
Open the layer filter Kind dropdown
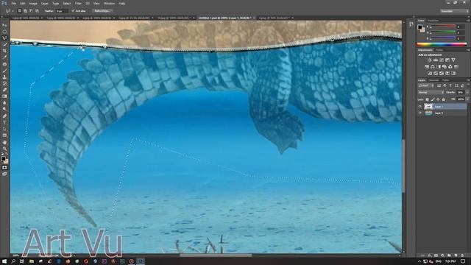pyautogui.click(x=426, y=86)
